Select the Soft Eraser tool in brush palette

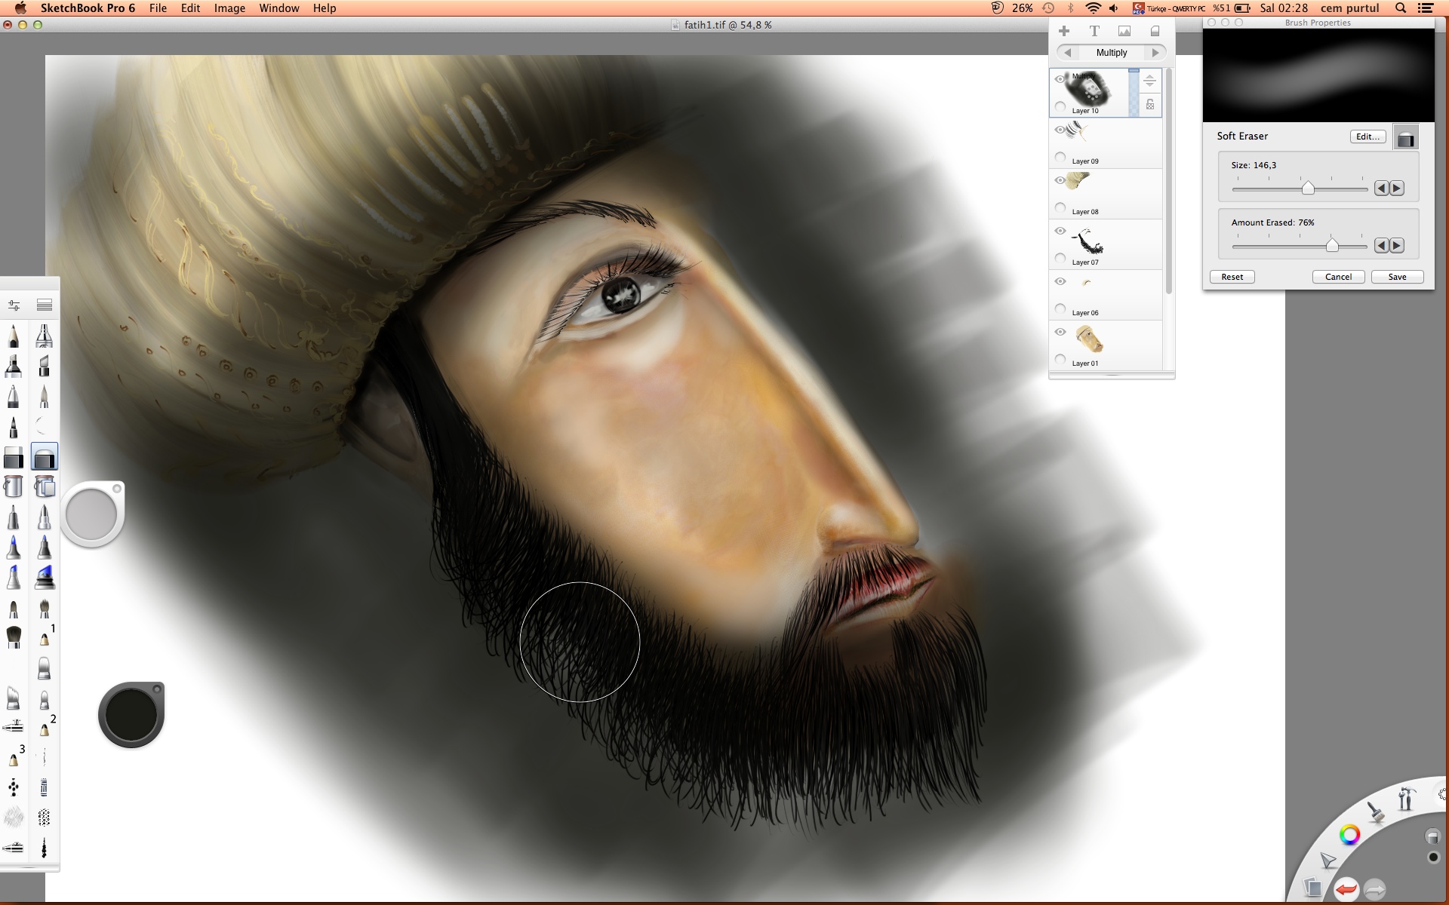pyautogui.click(x=44, y=457)
